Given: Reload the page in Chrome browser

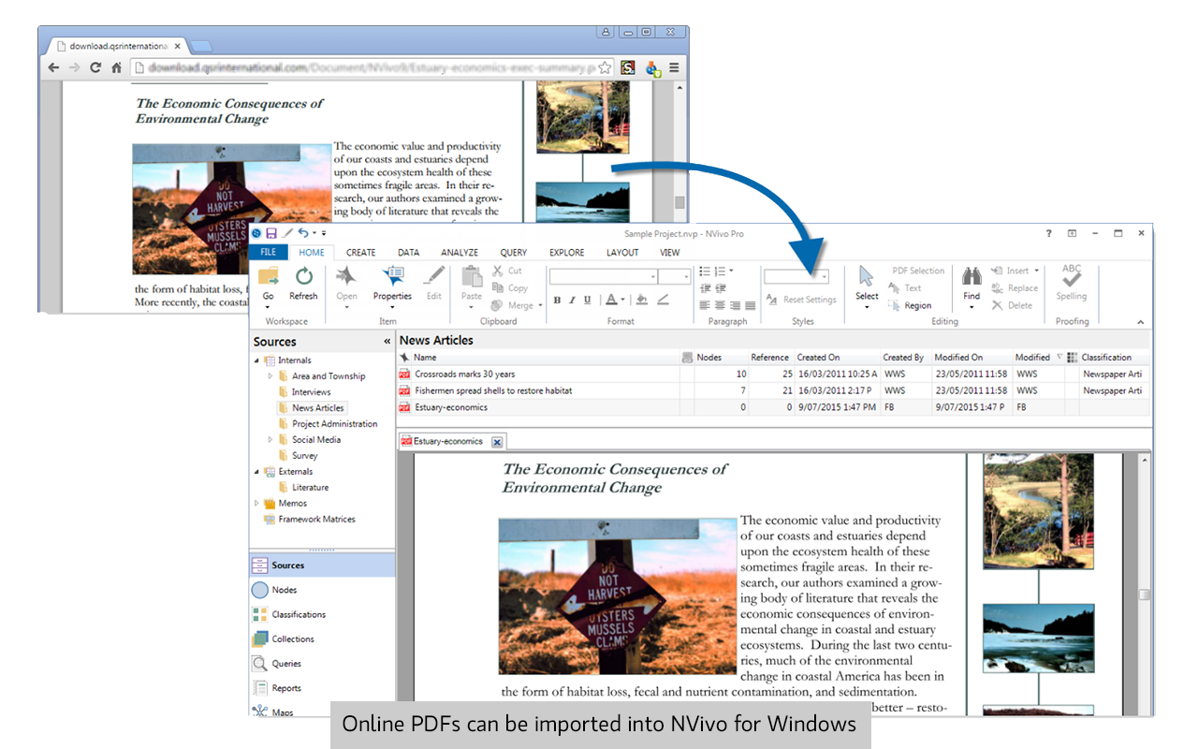Looking at the screenshot, I should coord(95,67).
